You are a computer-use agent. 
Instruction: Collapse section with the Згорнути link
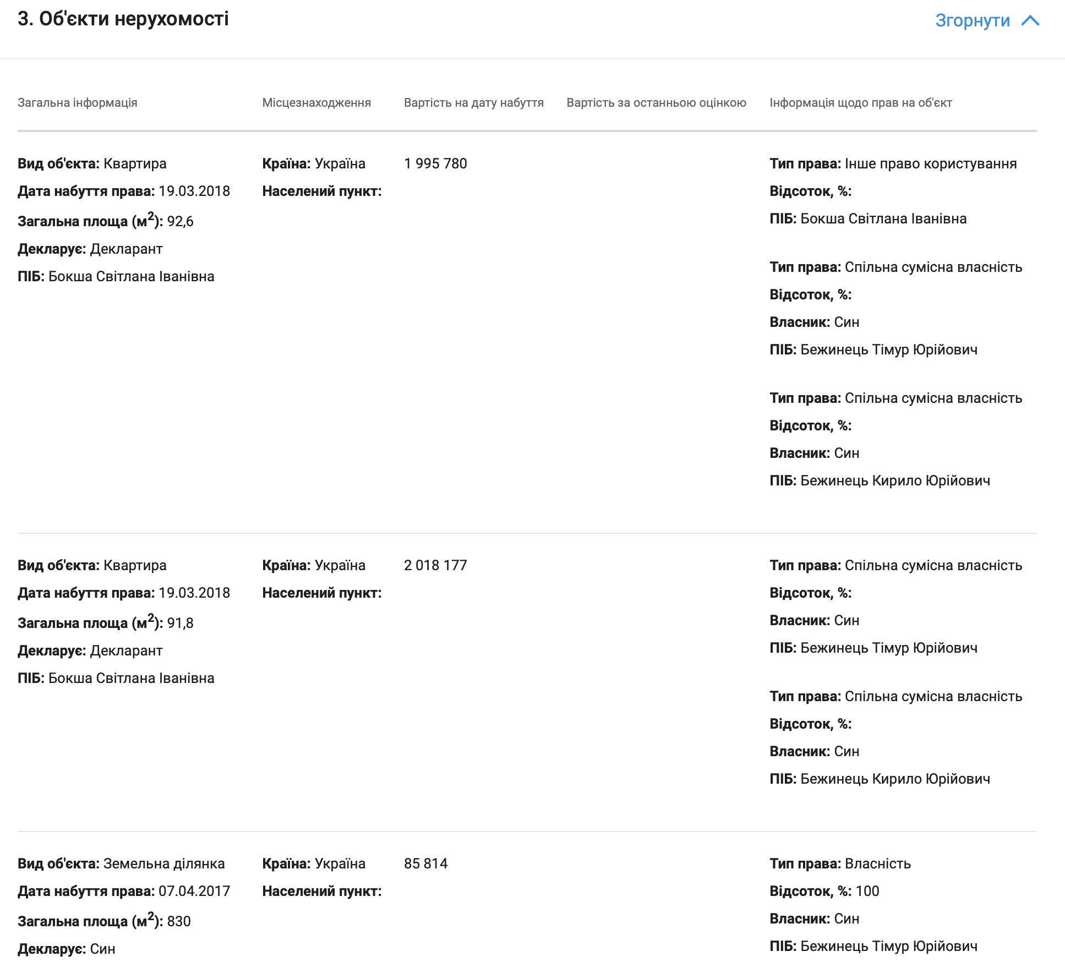coord(973,20)
